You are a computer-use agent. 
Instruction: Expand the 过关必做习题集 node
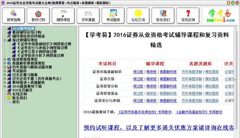[x=5, y=75]
